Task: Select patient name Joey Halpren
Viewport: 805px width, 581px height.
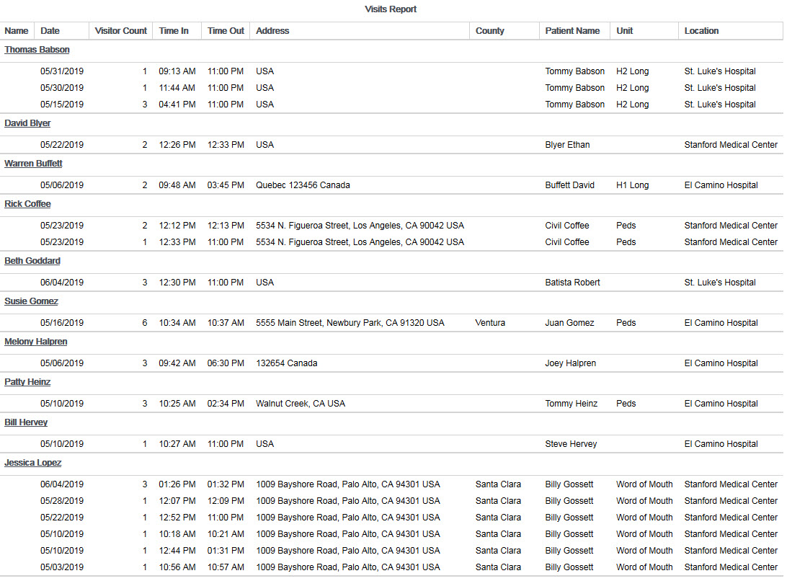Action: (570, 363)
